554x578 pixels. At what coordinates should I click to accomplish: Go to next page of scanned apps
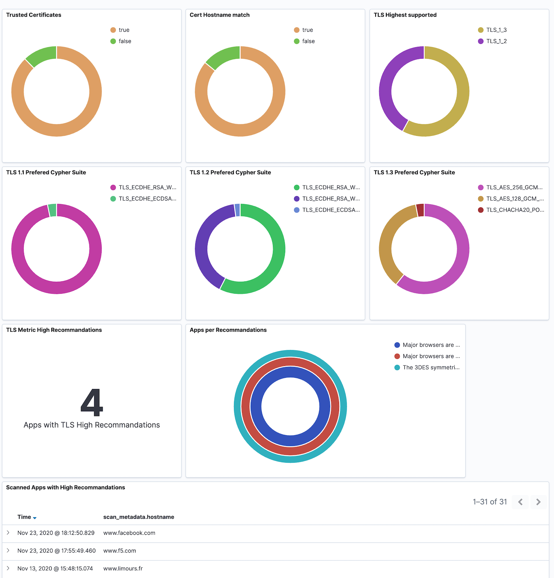538,502
